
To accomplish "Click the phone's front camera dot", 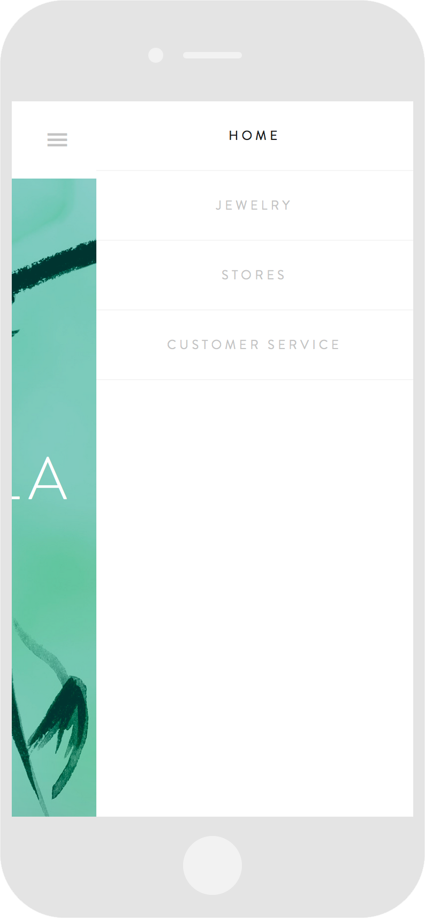I will (x=156, y=55).
